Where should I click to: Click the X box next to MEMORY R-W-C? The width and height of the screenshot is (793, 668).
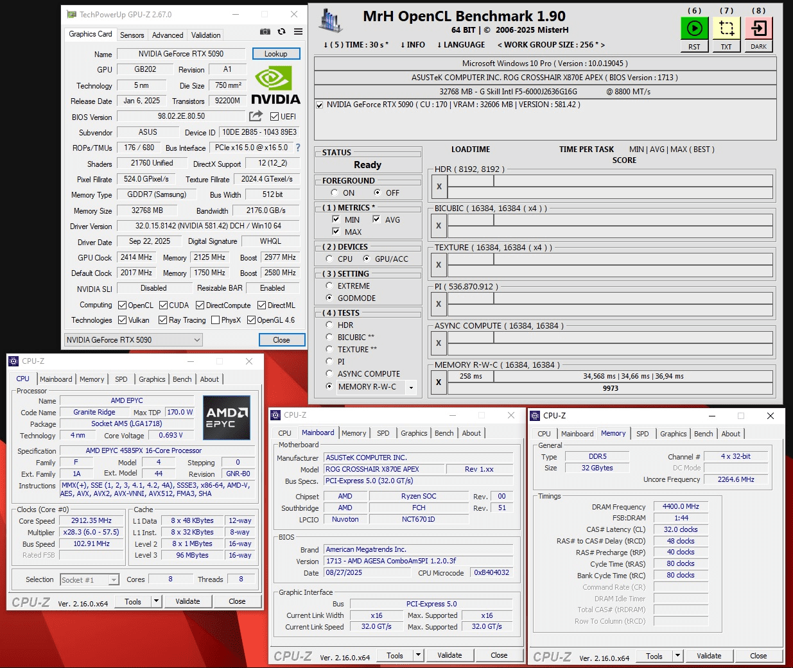coord(439,382)
